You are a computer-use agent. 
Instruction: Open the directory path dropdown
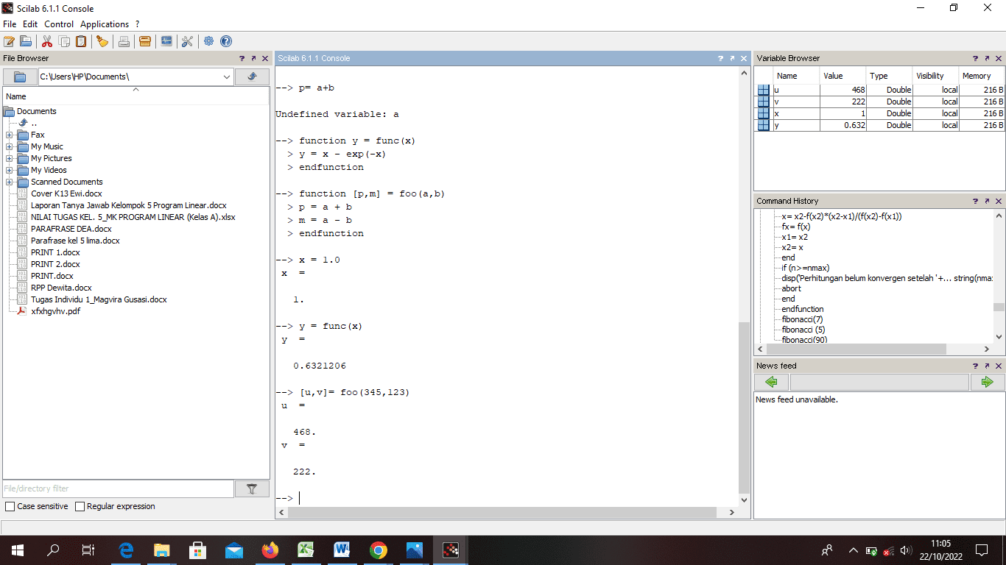pos(226,77)
